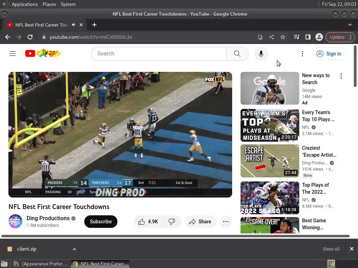This screenshot has height=268, width=358.
Task: Mute the tab via speaker icon
Action: (73, 25)
